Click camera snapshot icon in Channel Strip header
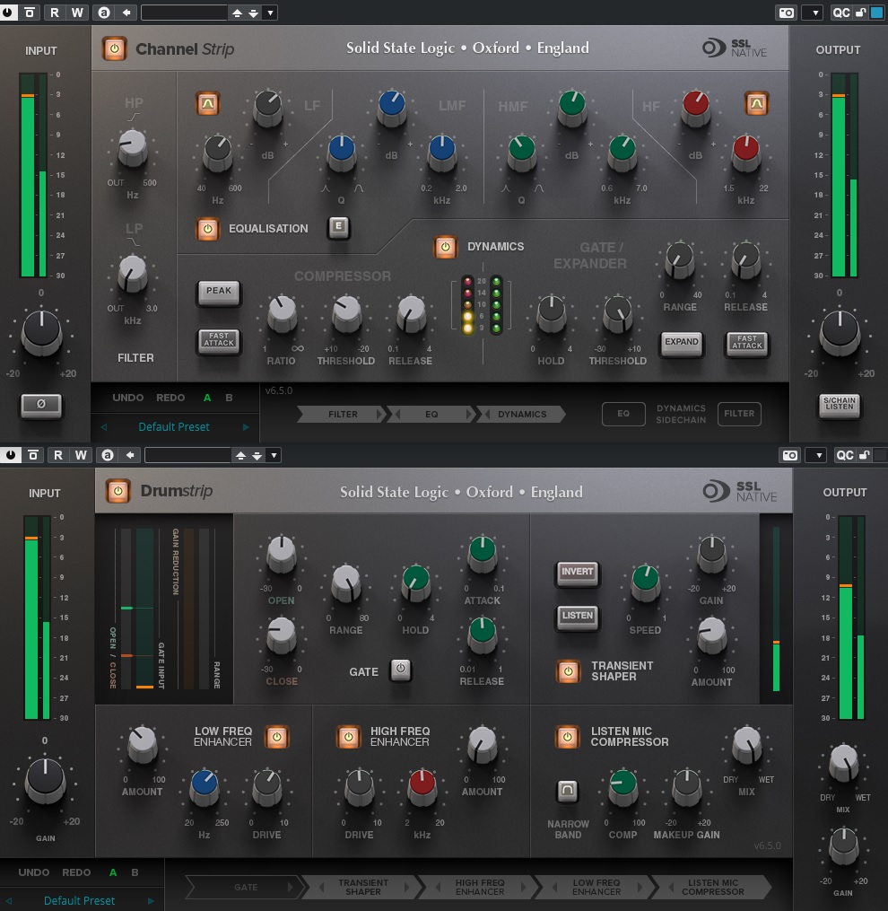Image resolution: width=888 pixels, height=911 pixels. 787,13
